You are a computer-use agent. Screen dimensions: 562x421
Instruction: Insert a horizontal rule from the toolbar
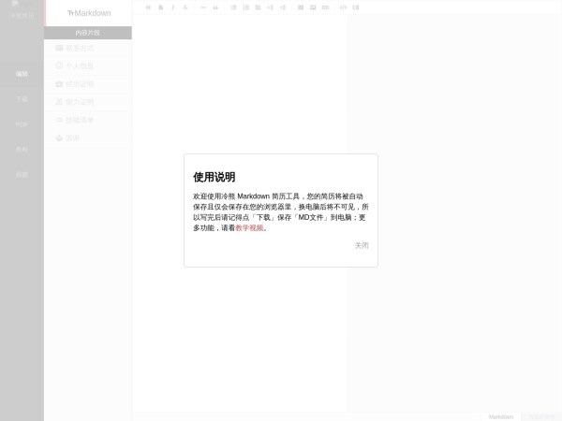click(202, 7)
